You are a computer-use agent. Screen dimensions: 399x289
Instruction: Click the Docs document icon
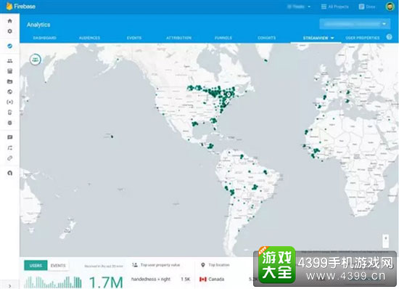click(361, 7)
